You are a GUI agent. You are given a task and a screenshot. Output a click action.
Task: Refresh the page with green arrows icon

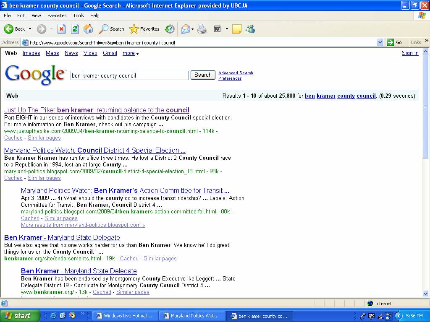click(75, 29)
